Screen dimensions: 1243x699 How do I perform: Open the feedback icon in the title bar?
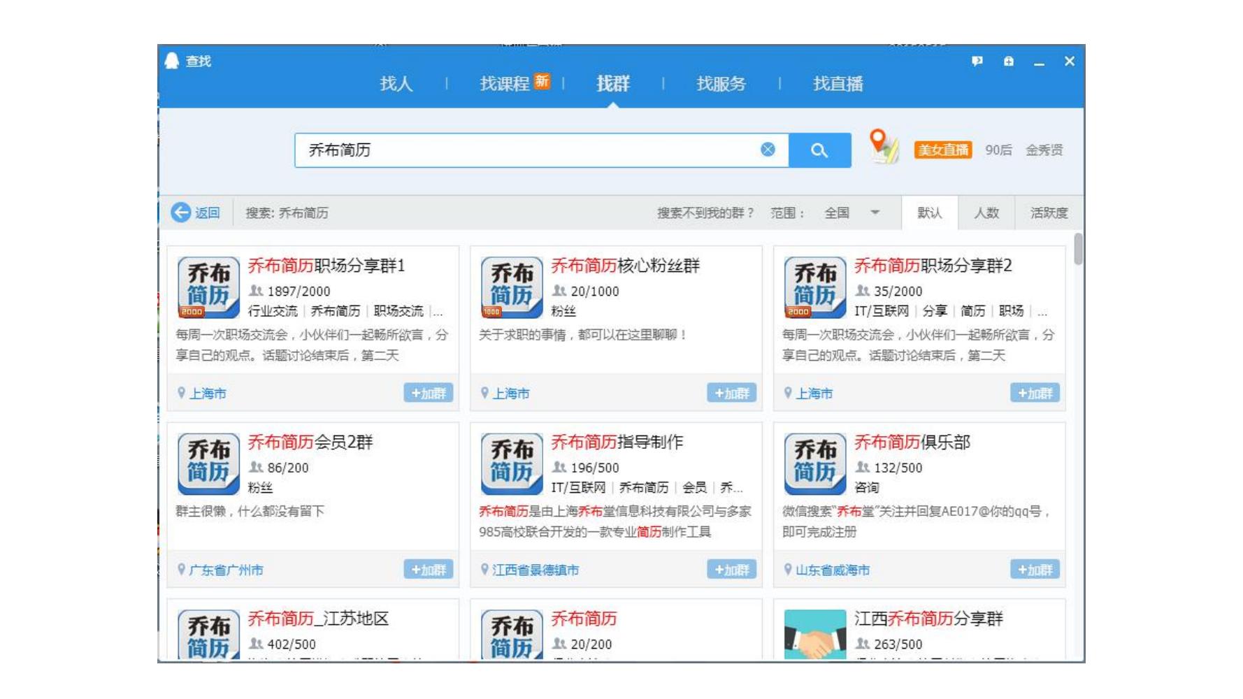(x=978, y=62)
